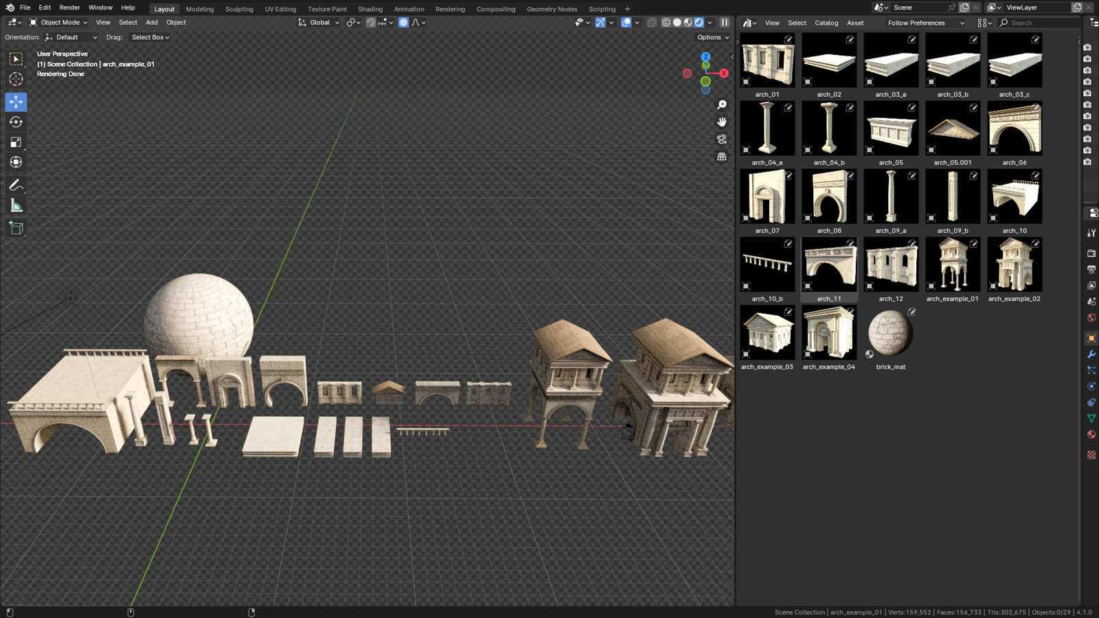Image resolution: width=1099 pixels, height=618 pixels.
Task: Select the brick_mat asset thumbnail
Action: [x=890, y=332]
